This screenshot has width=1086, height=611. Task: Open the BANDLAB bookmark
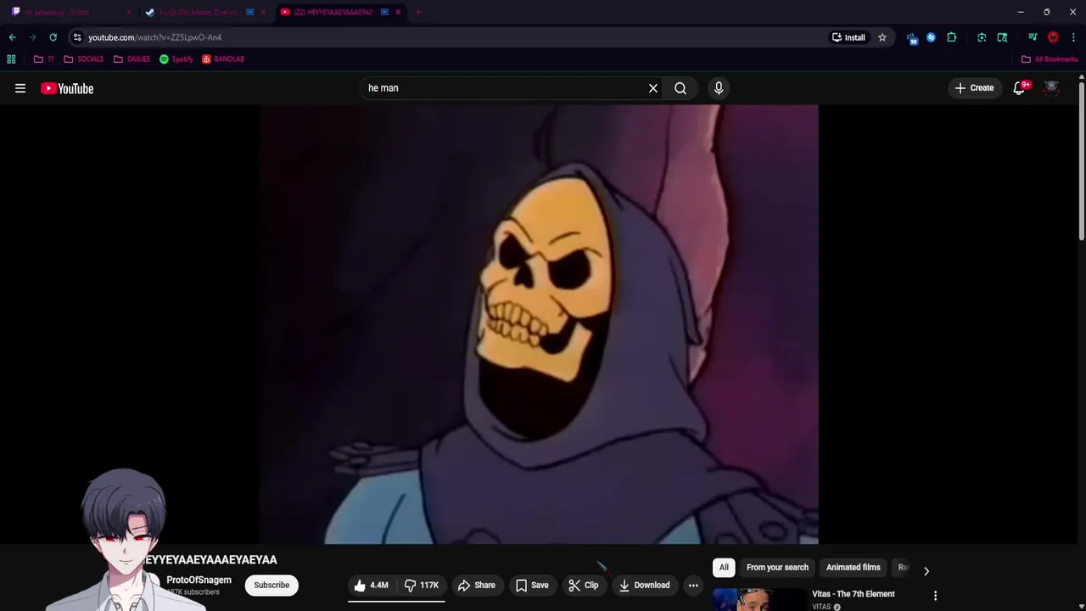[223, 59]
